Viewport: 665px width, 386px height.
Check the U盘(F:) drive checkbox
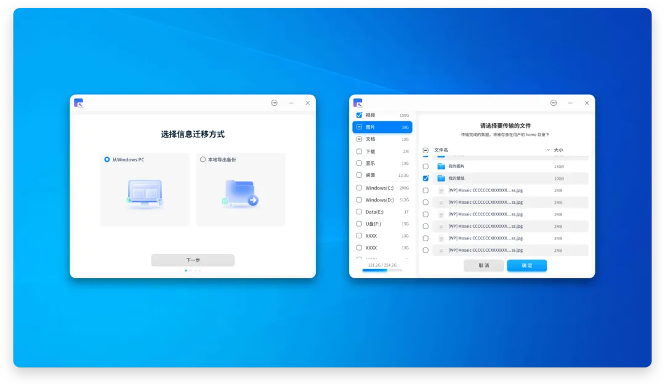359,224
